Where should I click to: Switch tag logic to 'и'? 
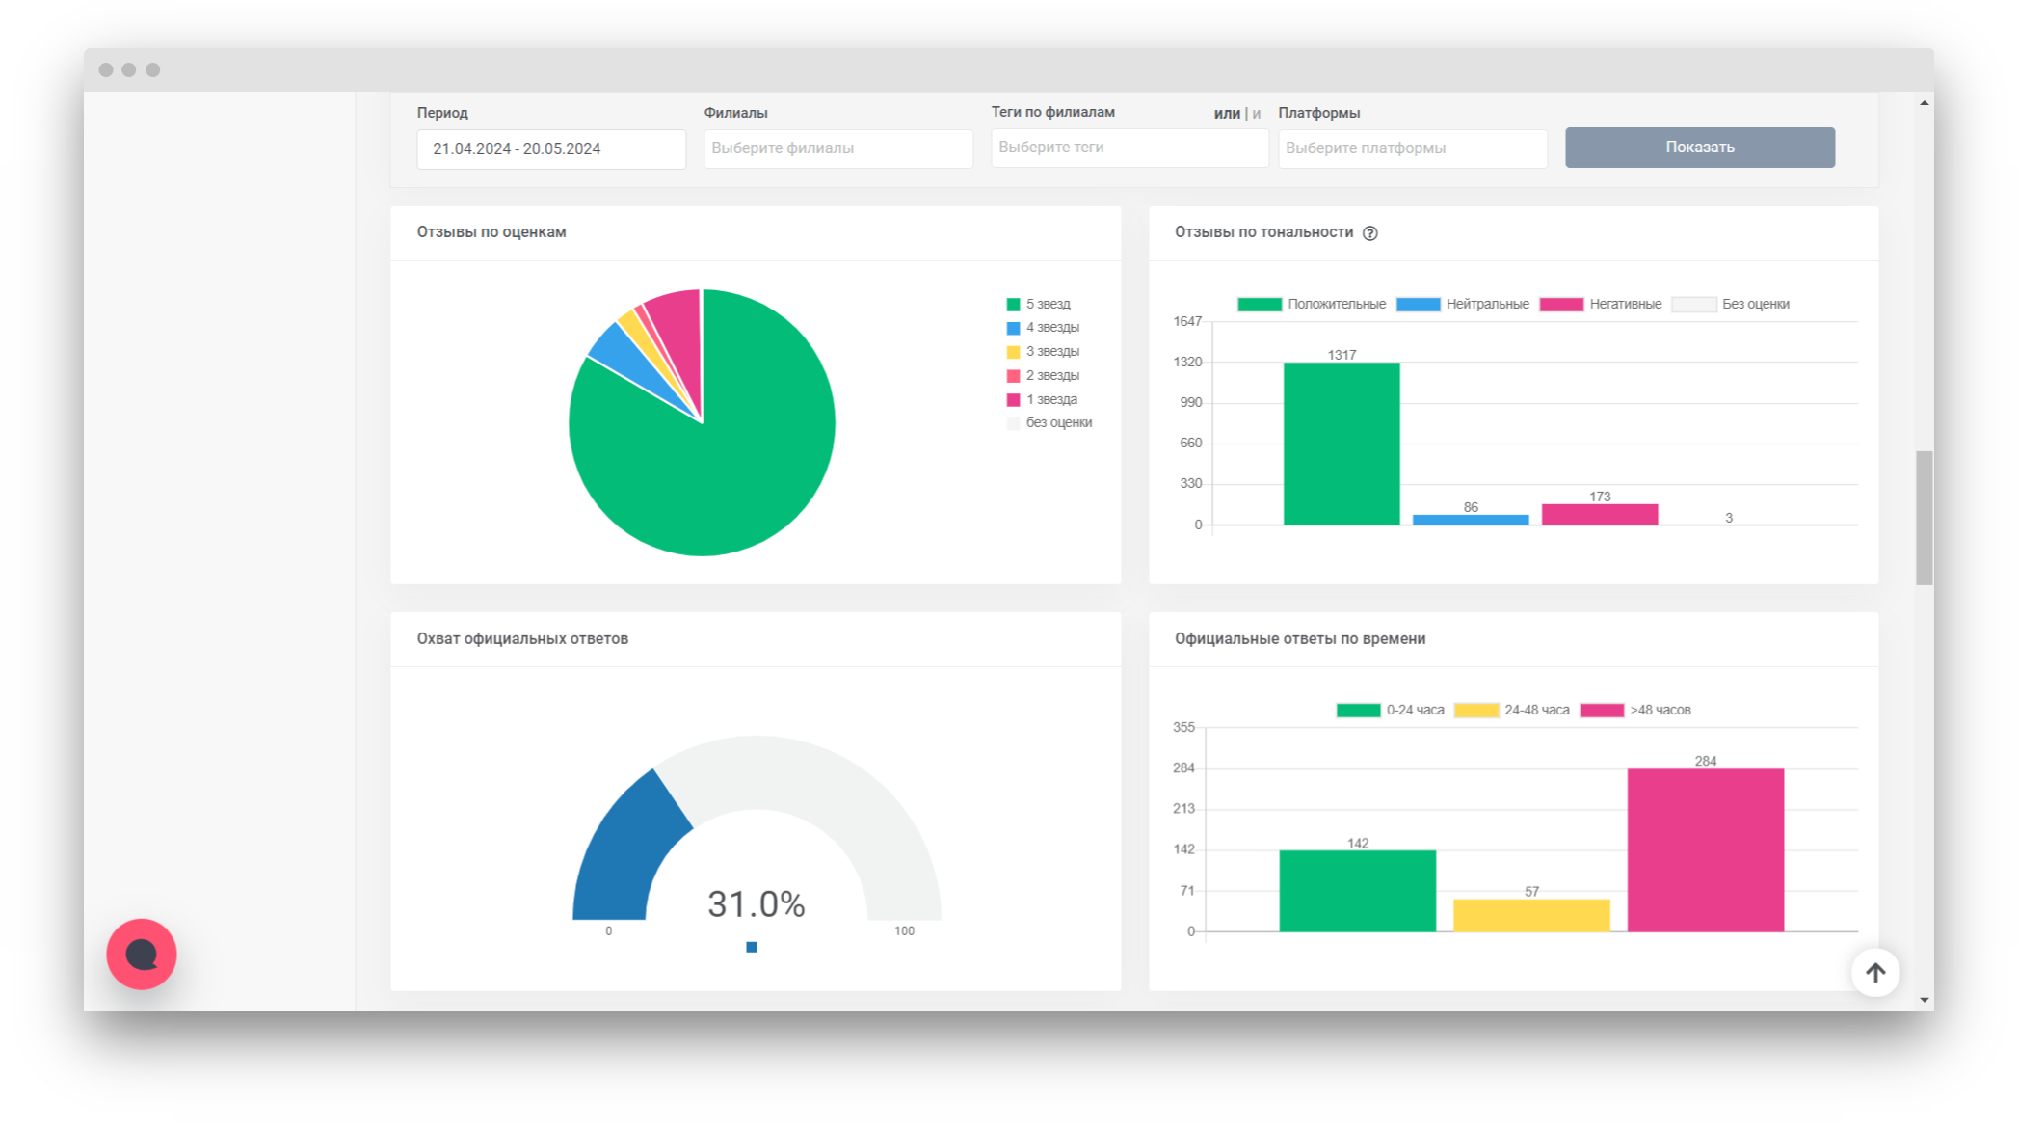(x=1257, y=114)
